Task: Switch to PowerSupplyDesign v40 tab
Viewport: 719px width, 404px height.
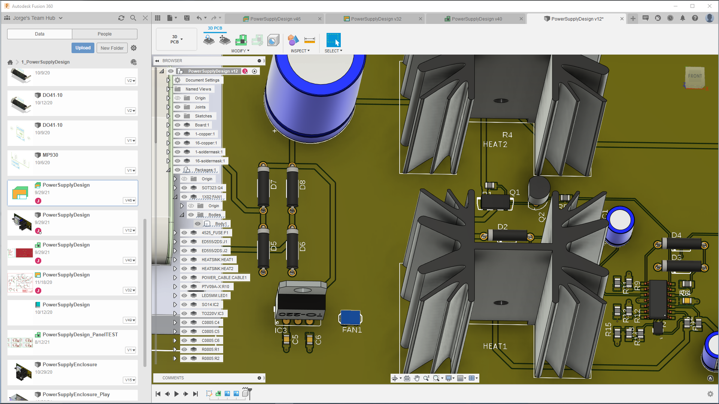Action: click(477, 19)
